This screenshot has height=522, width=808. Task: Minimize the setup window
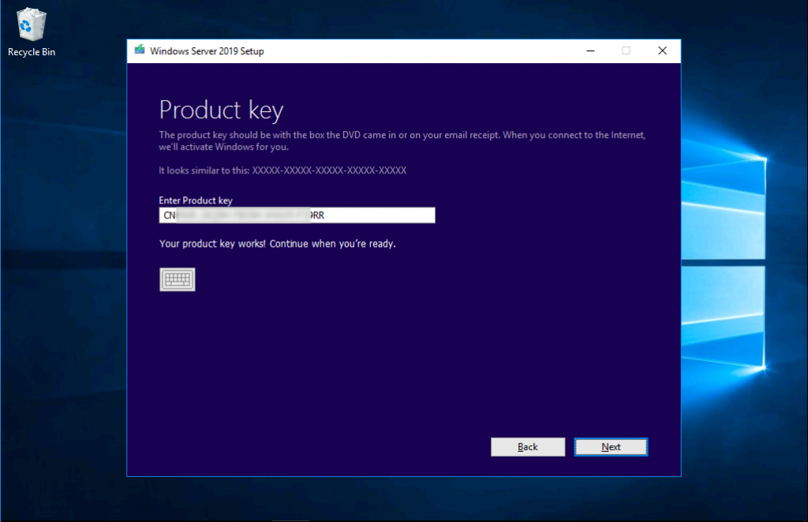click(x=589, y=50)
